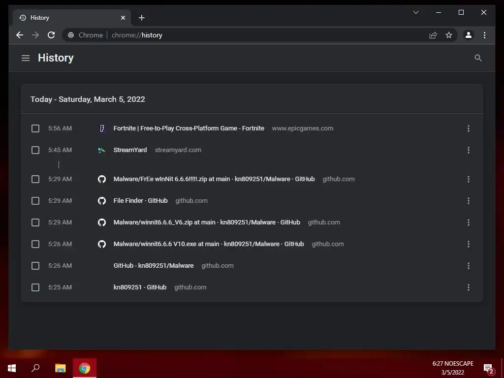The height and width of the screenshot is (378, 504).
Task: Open the StreamYard history link
Action: tap(130, 150)
